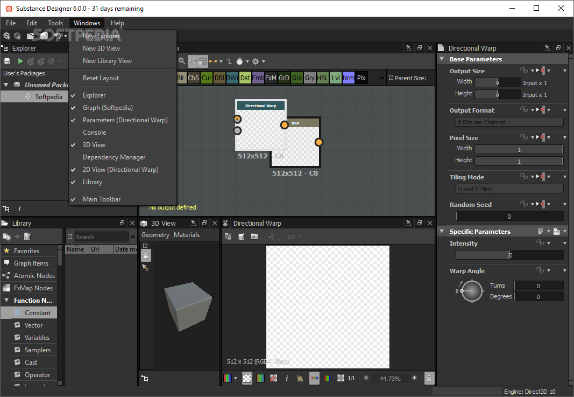
Task: Zoom in with the plus button
Action: click(x=414, y=378)
